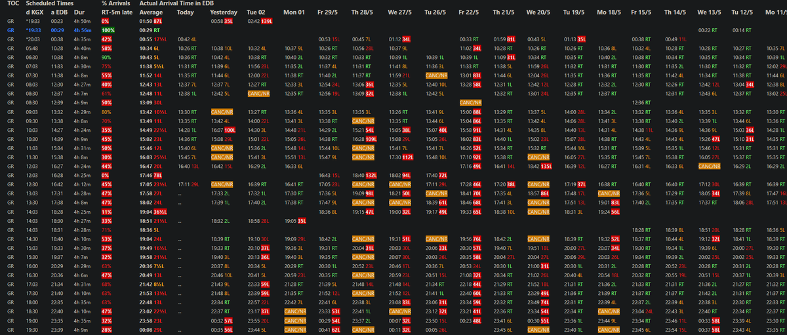
Task: Click the '05:48' departure time
Action: coord(33,49)
